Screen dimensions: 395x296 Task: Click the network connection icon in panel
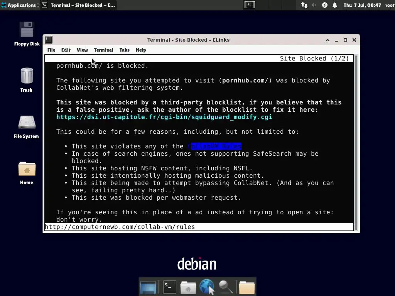pyautogui.click(x=304, y=5)
